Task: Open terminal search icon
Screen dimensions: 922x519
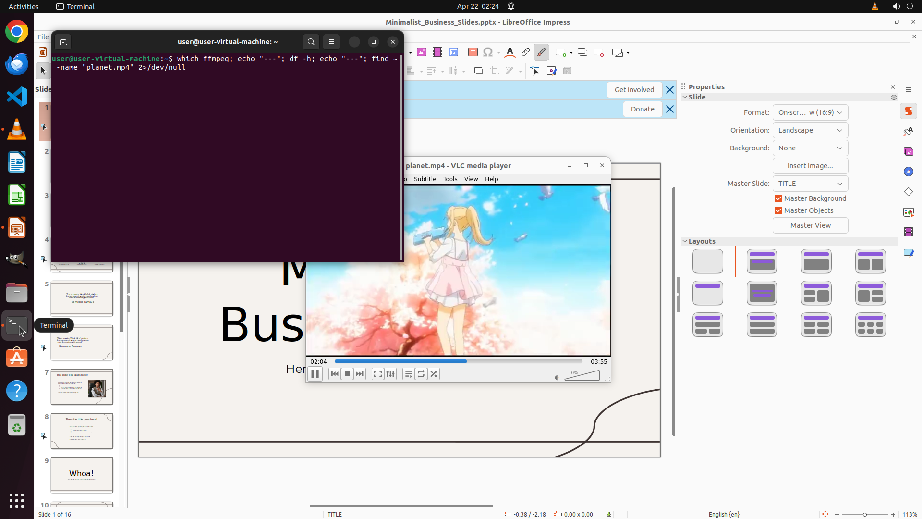Action: (311, 42)
